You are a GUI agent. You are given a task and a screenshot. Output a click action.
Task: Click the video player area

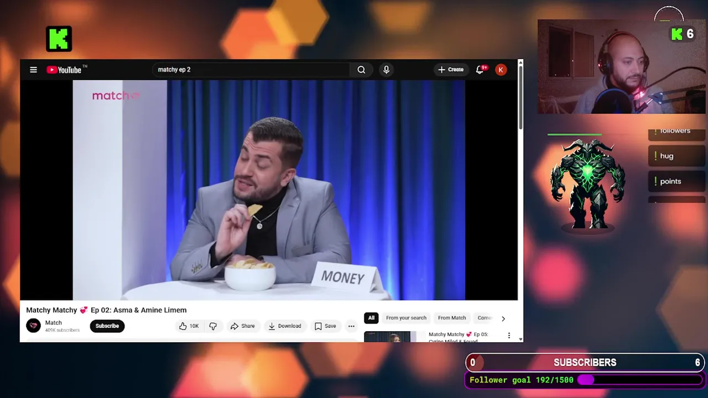coord(269,190)
